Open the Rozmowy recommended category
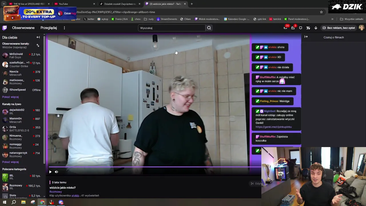 tap(22, 187)
